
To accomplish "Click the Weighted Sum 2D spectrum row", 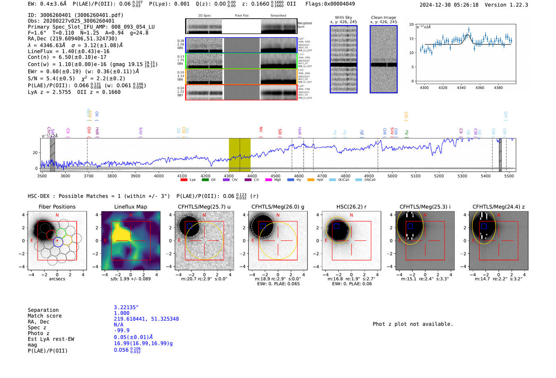I will click(241, 26).
